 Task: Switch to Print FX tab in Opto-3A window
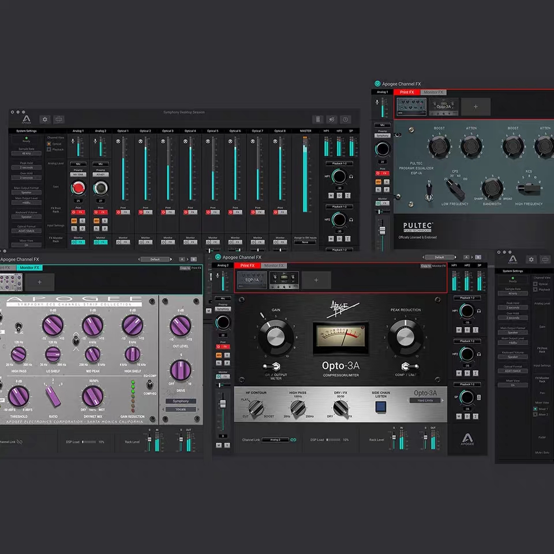pos(248,265)
